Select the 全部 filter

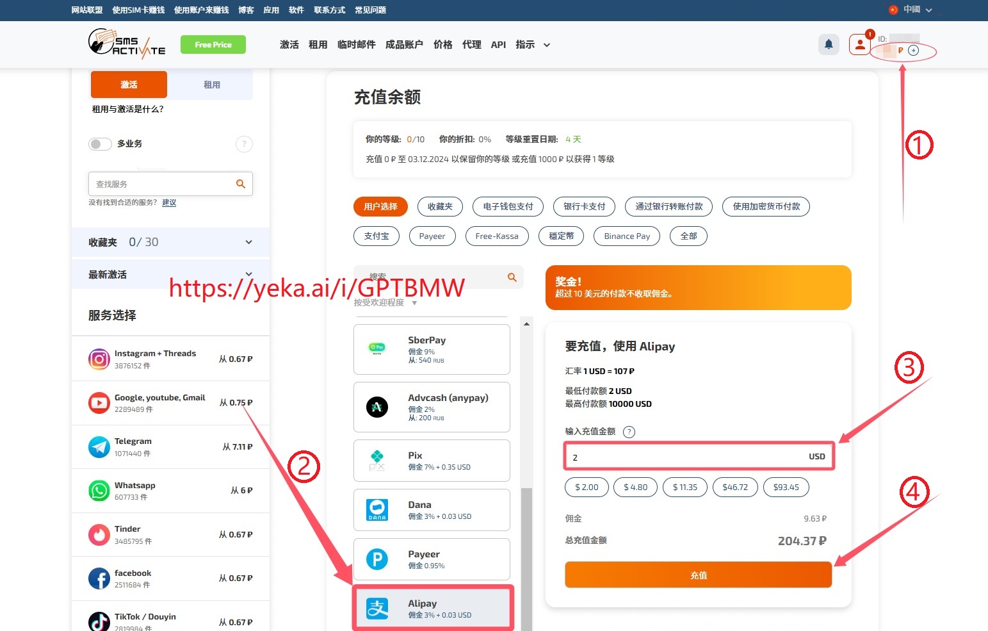click(x=688, y=236)
